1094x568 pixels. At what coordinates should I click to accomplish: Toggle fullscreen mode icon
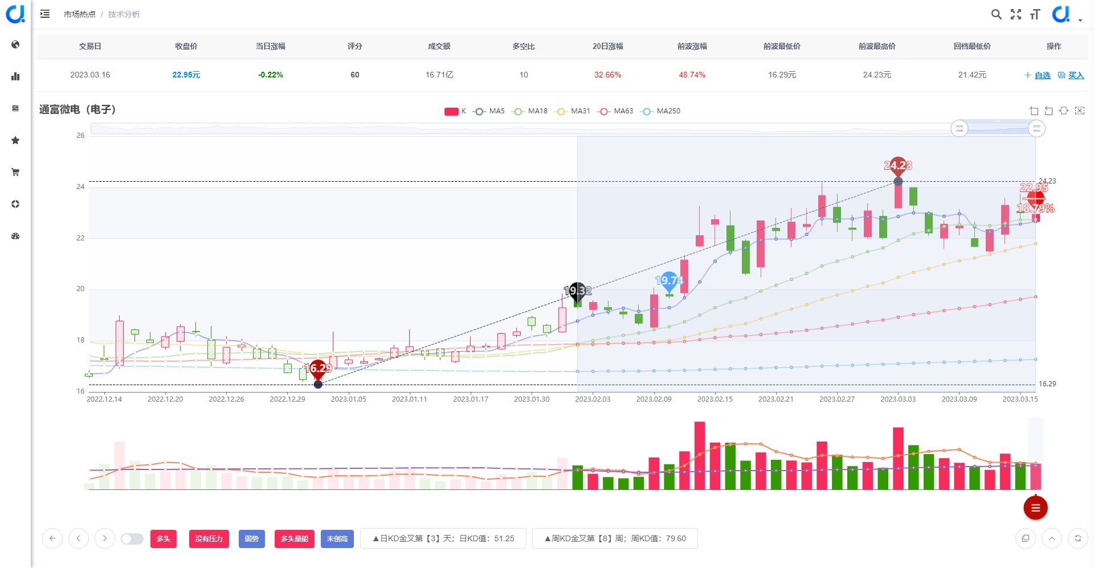click(1016, 14)
